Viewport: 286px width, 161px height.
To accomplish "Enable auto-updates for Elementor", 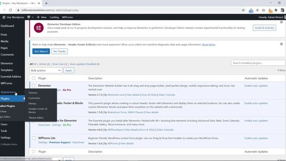I will (x=256, y=86).
